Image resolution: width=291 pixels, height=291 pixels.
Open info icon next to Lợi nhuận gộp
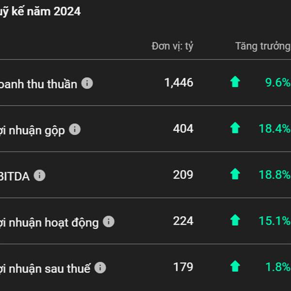tap(75, 129)
